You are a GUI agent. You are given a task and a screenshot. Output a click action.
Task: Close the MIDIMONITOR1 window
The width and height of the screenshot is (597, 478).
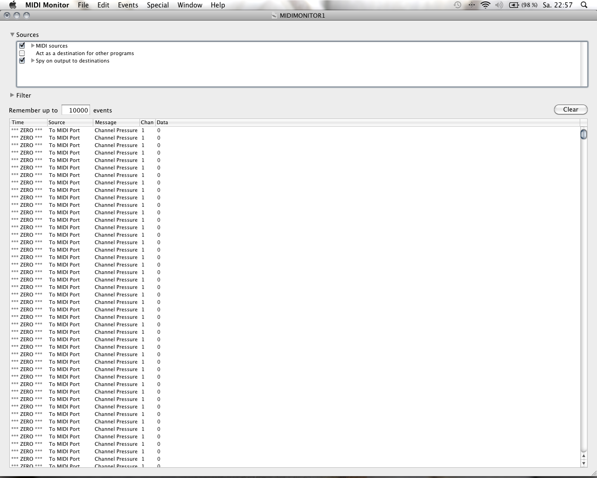tap(7, 15)
